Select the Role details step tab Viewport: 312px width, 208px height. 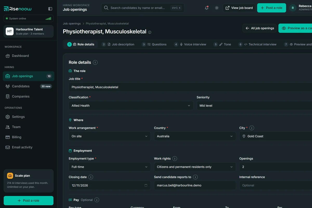[x=81, y=44]
